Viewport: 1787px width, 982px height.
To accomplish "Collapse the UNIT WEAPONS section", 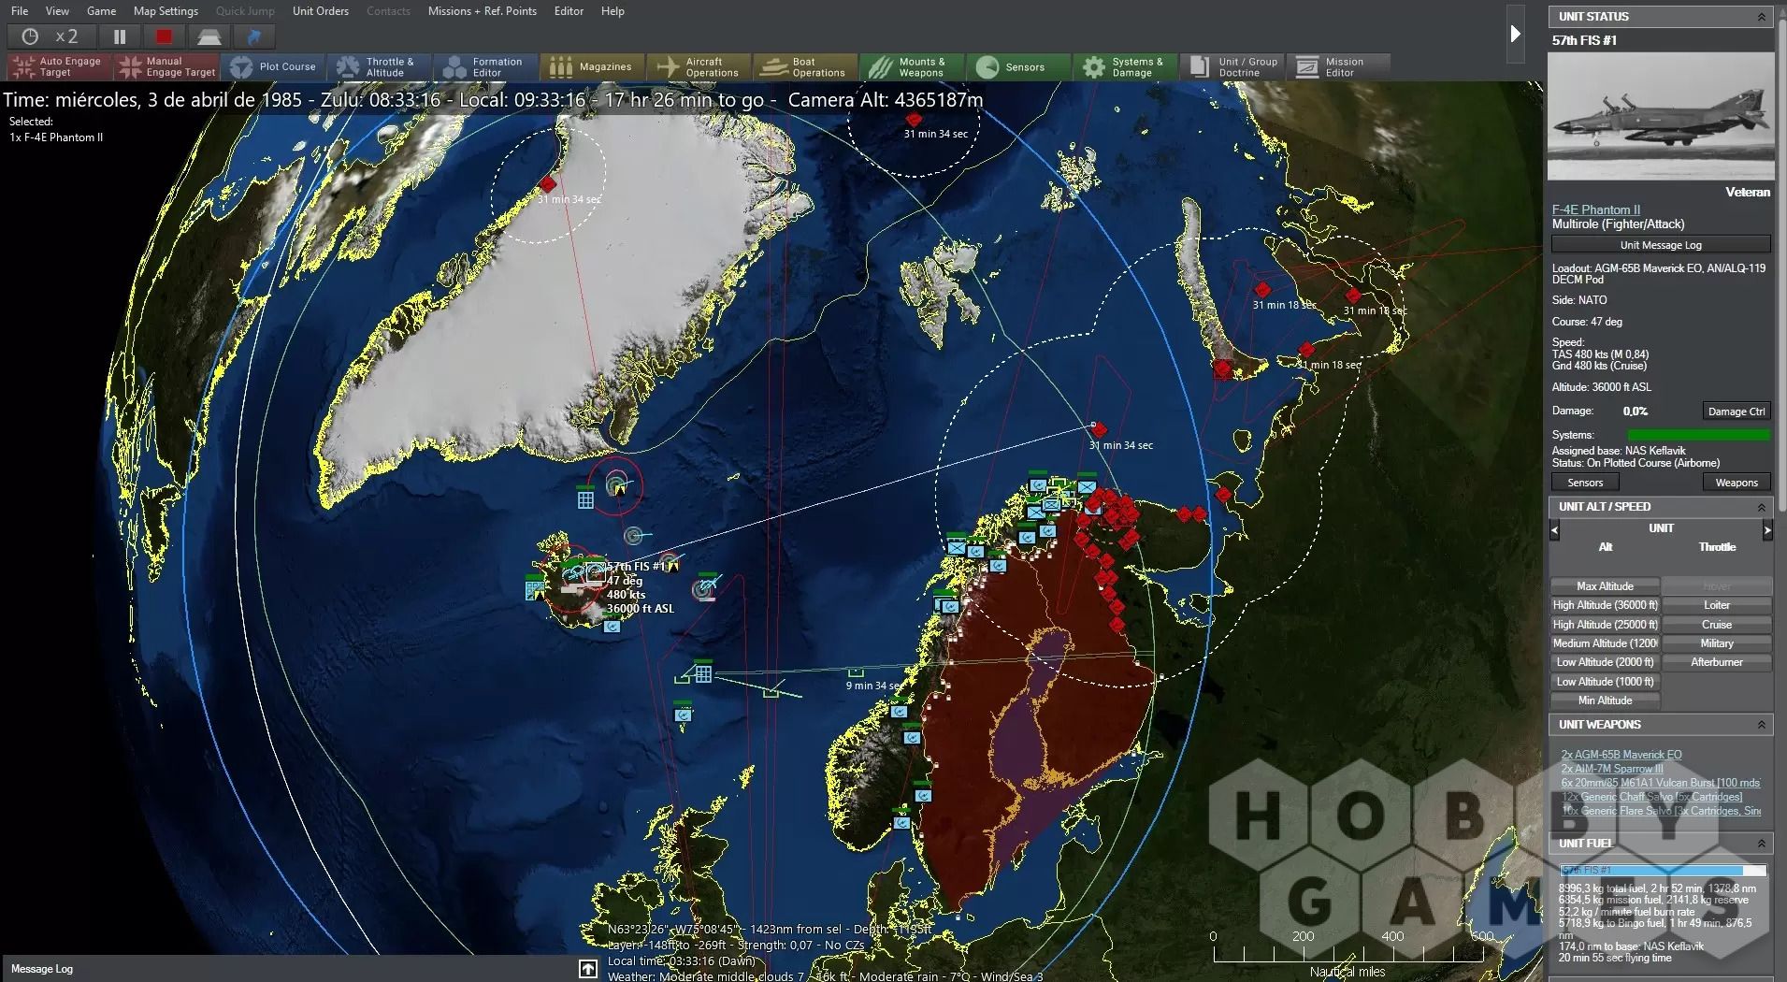I will pos(1762,725).
